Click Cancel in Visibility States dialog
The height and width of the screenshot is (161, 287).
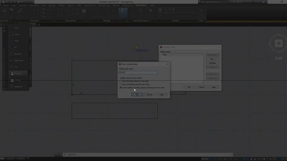pyautogui.click(x=201, y=87)
